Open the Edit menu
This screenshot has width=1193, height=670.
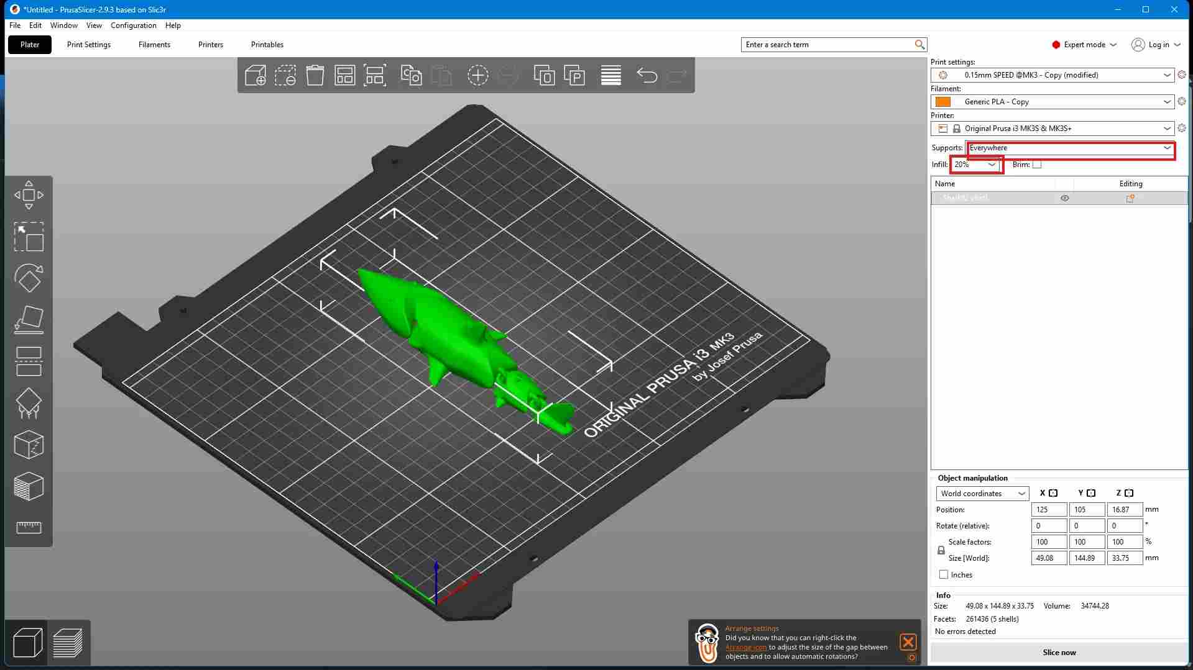tap(35, 25)
